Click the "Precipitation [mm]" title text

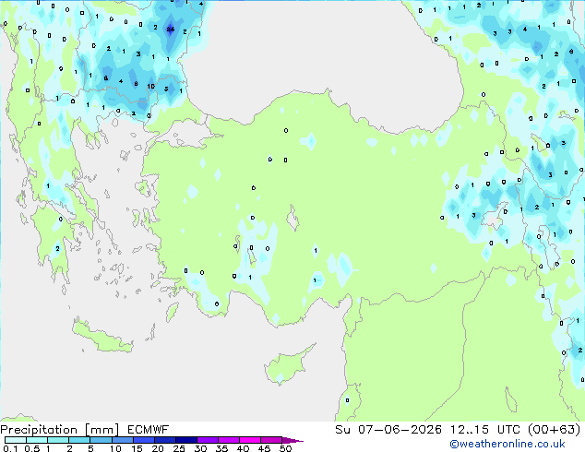pyautogui.click(x=60, y=430)
